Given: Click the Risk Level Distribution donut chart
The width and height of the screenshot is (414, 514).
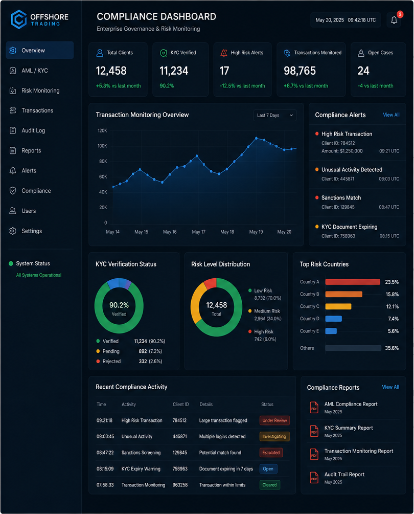Looking at the screenshot, I should coord(217,307).
